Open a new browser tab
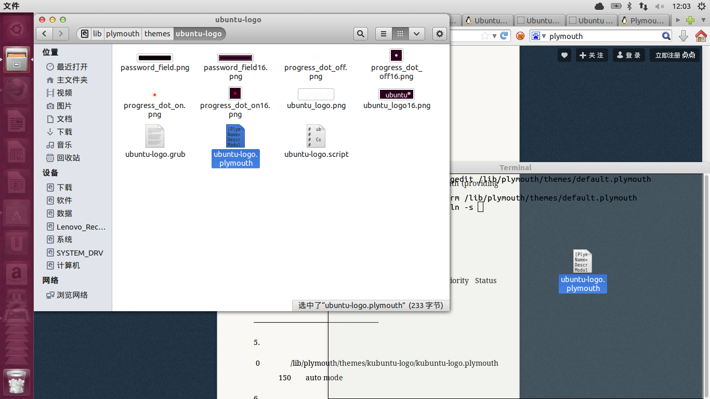710x399 pixels. click(x=690, y=20)
